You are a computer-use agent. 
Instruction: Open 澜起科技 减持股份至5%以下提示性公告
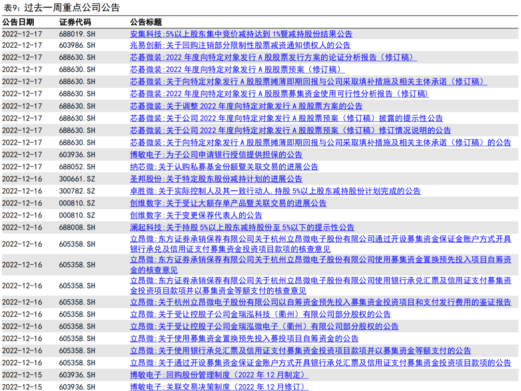coord(242,228)
